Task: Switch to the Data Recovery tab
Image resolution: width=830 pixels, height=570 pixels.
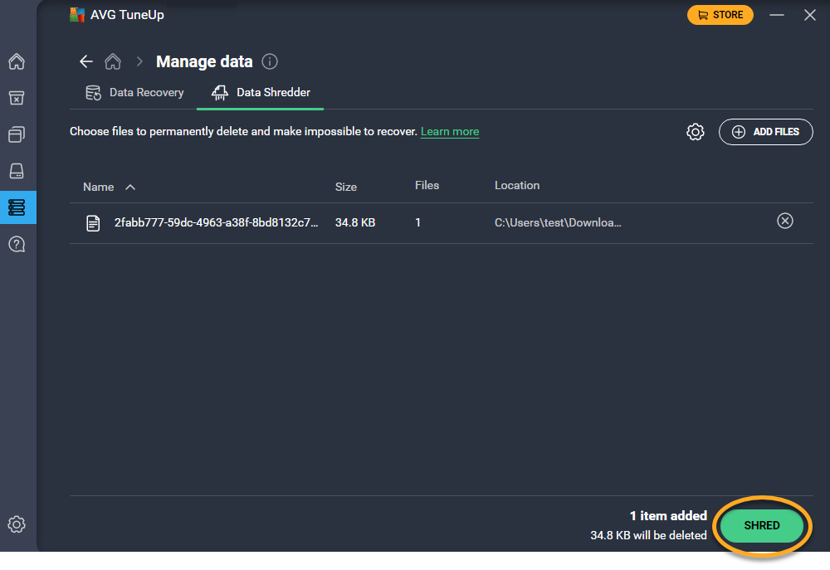Action: point(135,93)
